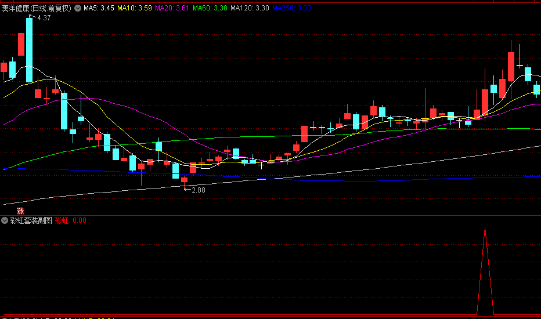Click the red 彩虹: 0.00 value
Screen dimensions: 541x319
click(71, 220)
